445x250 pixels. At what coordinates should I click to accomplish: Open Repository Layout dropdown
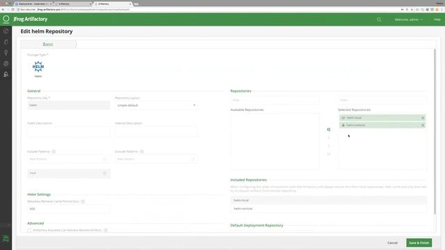[x=156, y=105]
